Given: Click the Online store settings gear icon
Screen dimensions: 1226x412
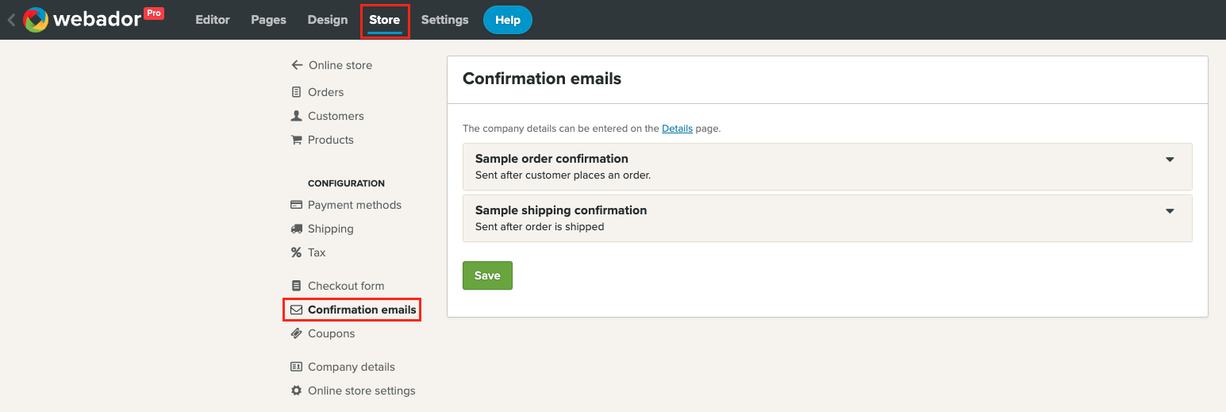Looking at the screenshot, I should pos(296,391).
